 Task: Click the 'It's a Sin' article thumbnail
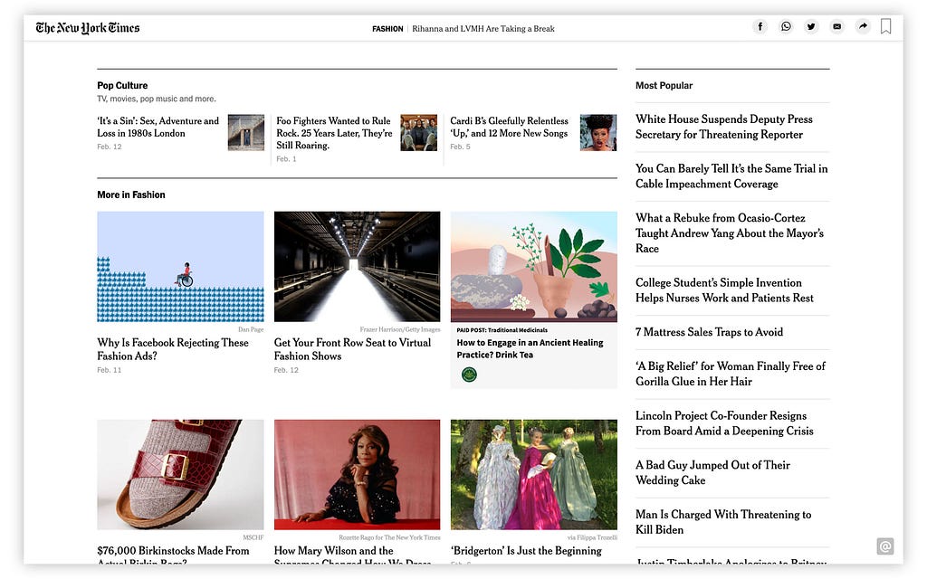pyautogui.click(x=246, y=132)
